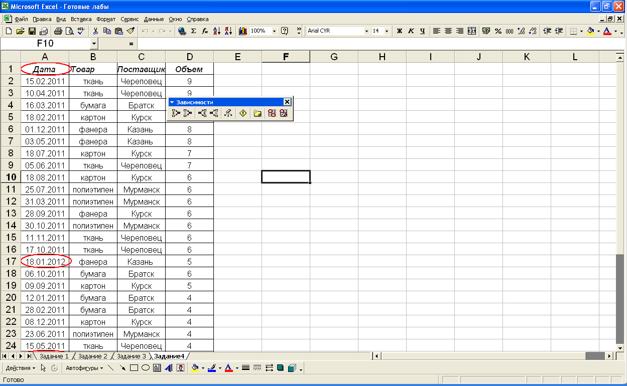Image resolution: width=627 pixels, height=386 pixels.
Task: Open the zoom 100% dropdown
Action: tap(274, 31)
